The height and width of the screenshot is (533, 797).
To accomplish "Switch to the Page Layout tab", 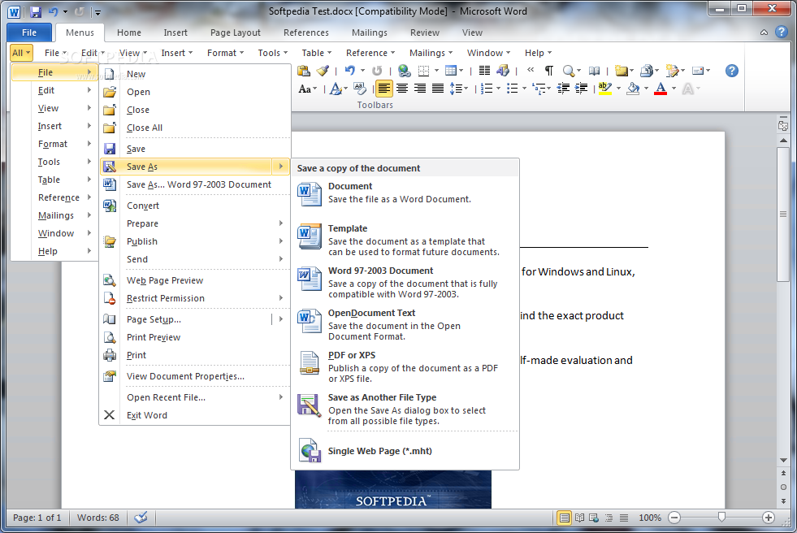I will click(236, 32).
